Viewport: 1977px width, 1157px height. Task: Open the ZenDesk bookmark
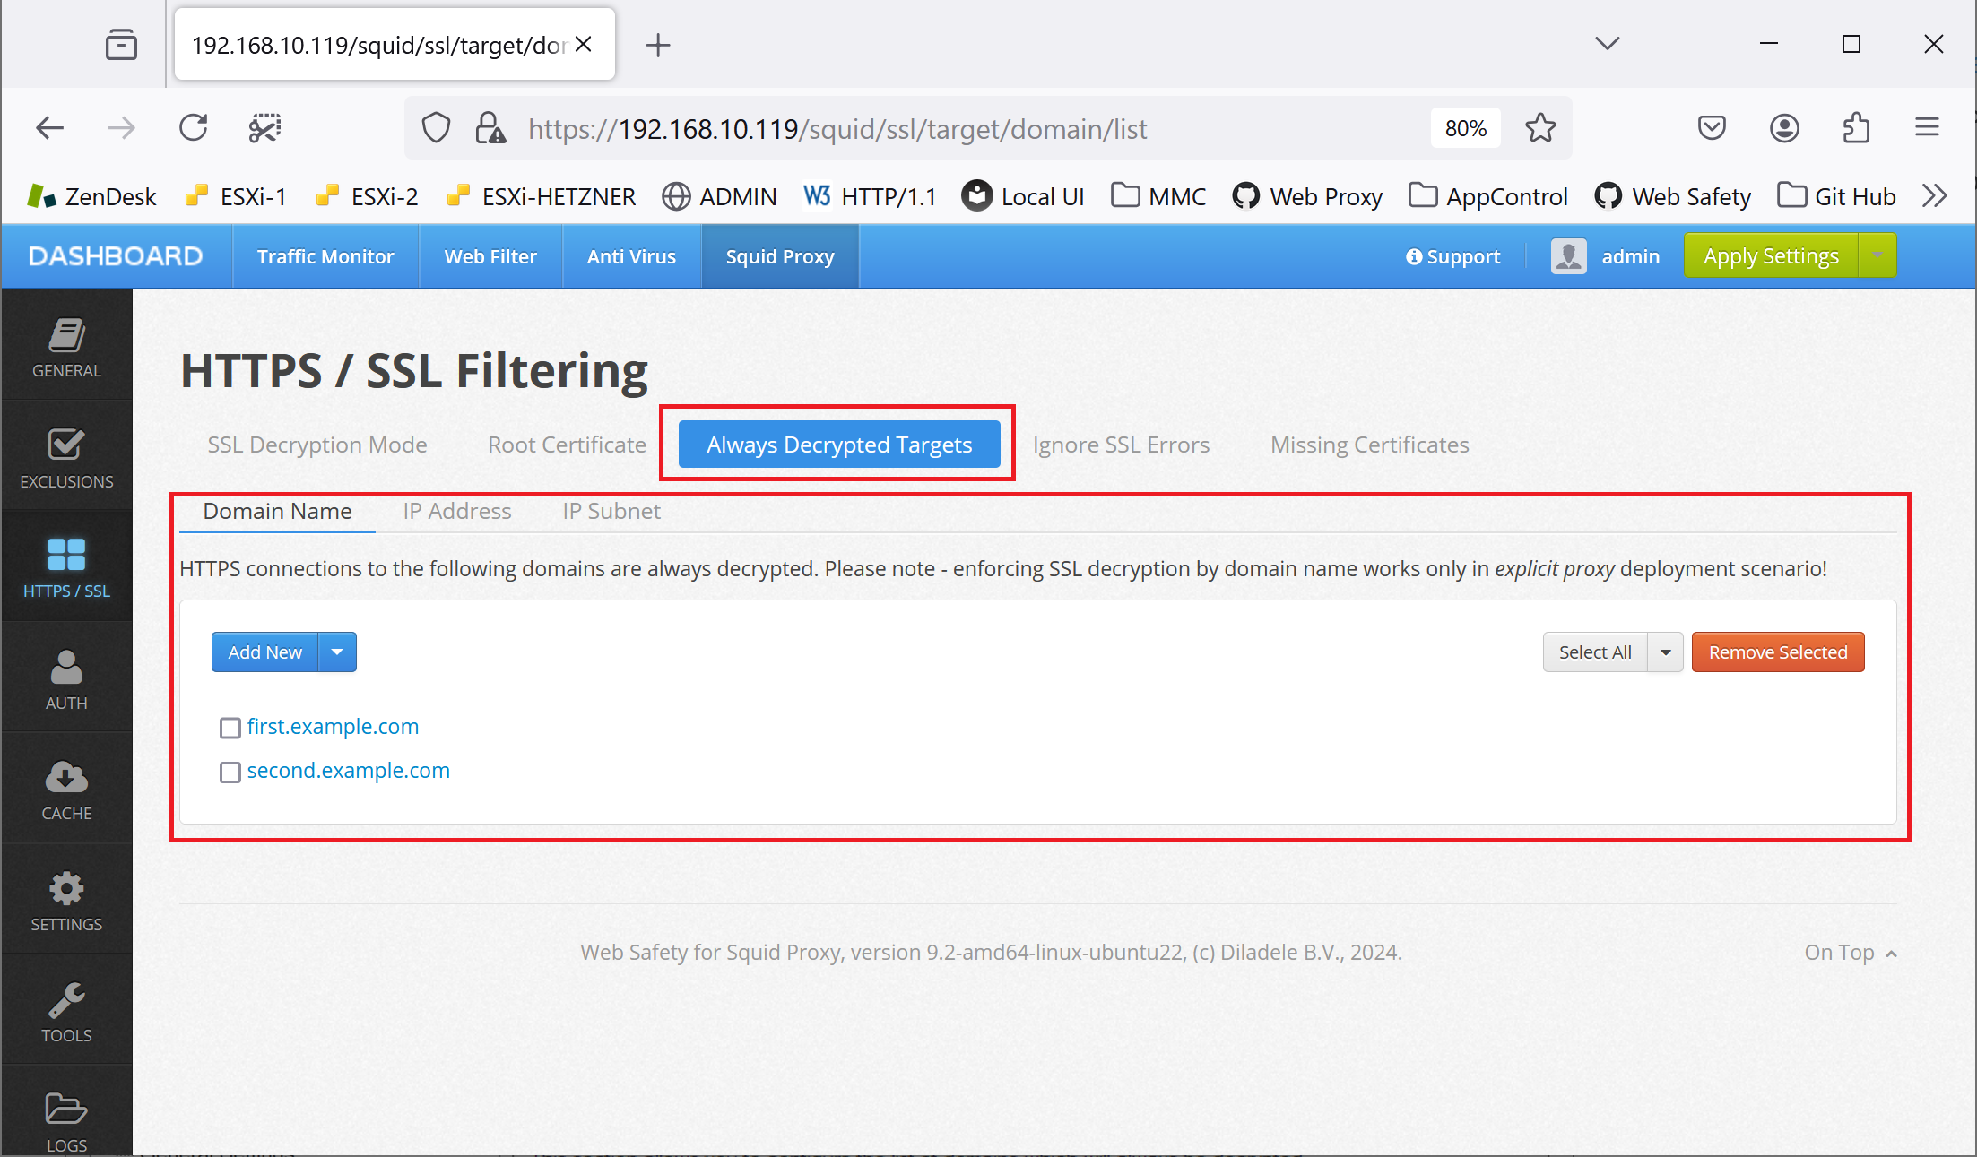(x=92, y=195)
